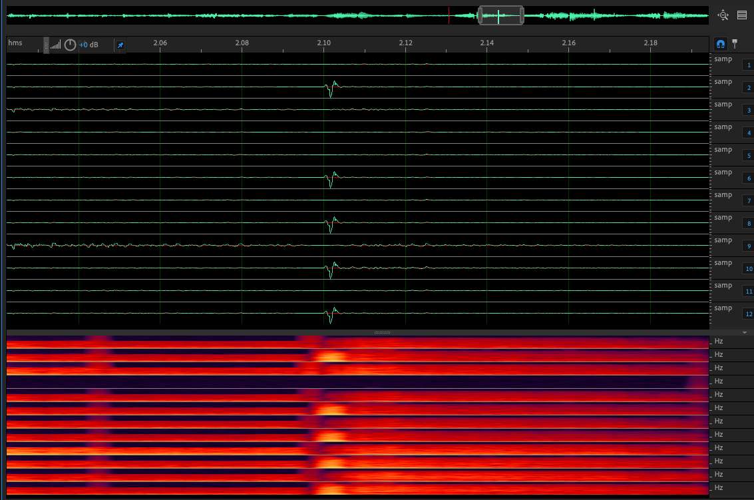Grab the HUD gripper handle
This screenshot has height=500, width=754.
coord(46,45)
